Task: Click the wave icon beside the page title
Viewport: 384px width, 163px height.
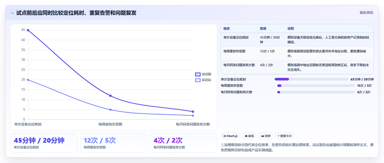Action: [x=12, y=13]
